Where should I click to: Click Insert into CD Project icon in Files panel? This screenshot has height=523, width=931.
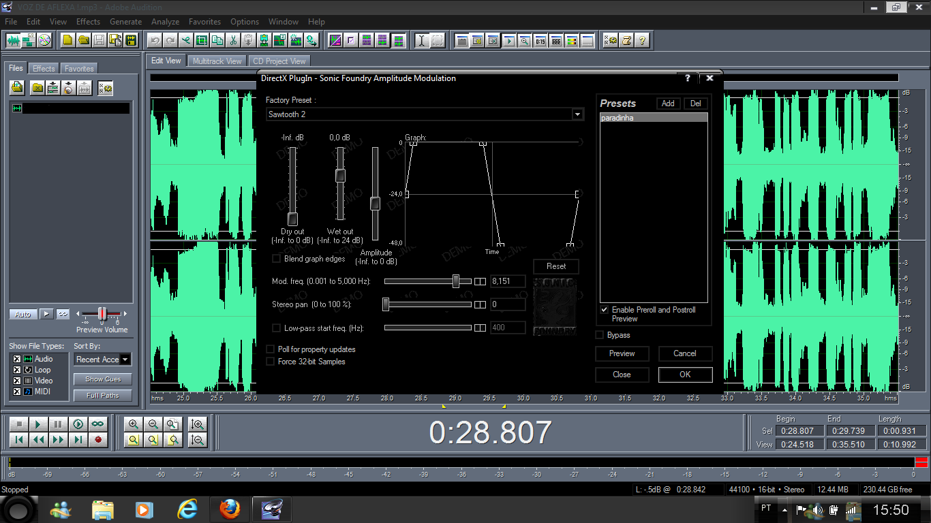pos(68,87)
